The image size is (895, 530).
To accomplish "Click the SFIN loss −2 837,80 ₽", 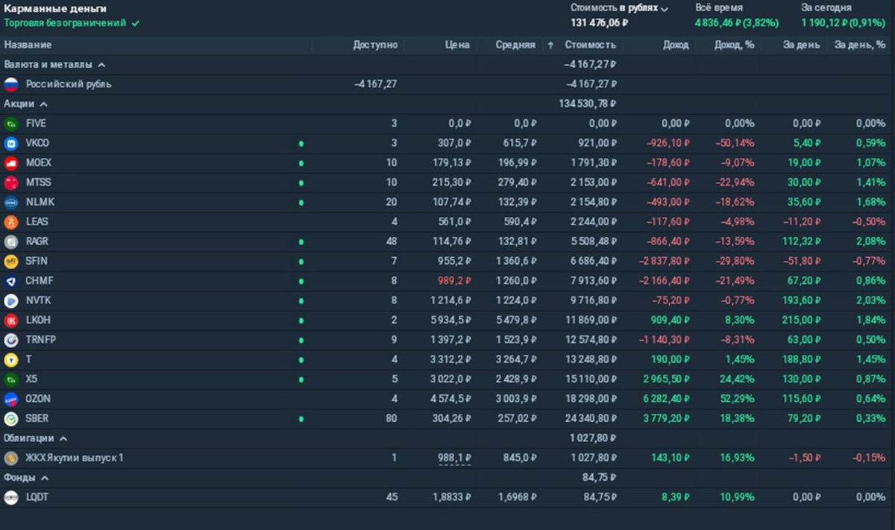I will point(664,262).
